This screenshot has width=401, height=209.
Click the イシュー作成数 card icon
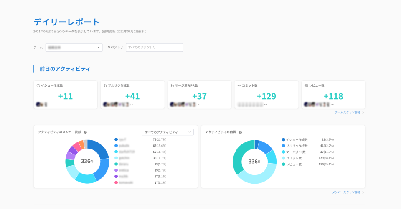(x=38, y=86)
